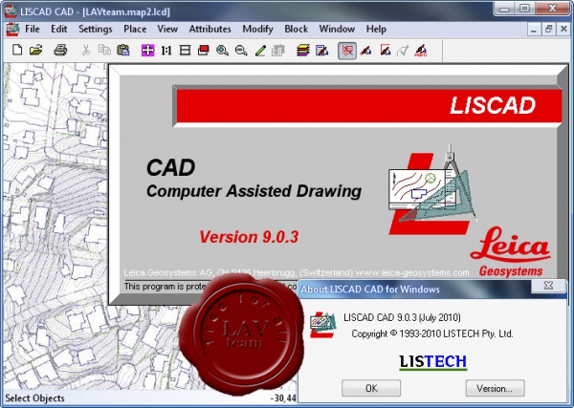Open the View menu
This screenshot has width=574, height=408.
point(167,29)
